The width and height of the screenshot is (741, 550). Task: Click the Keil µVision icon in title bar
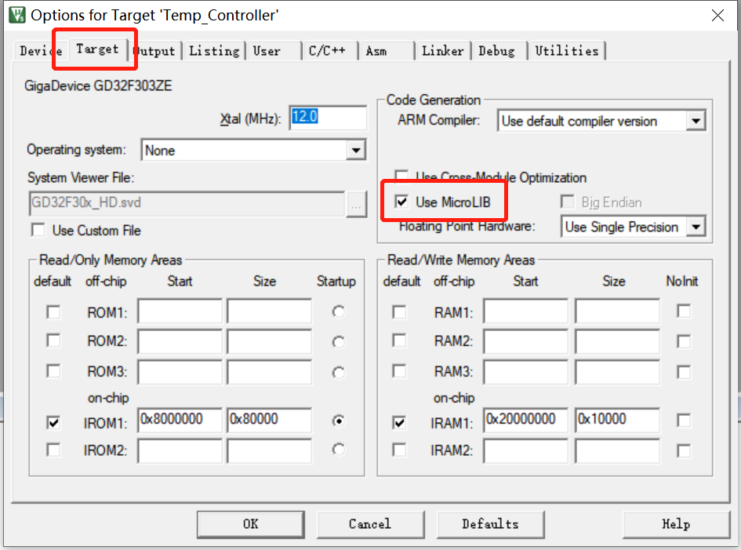click(17, 14)
